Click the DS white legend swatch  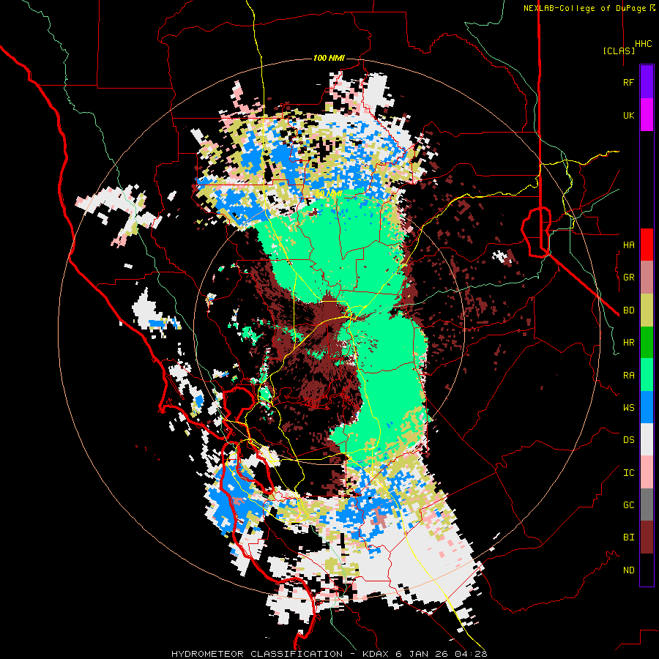tap(647, 439)
